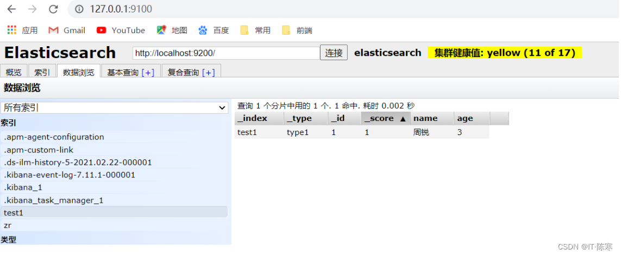Add a new 复合查询 tab with [+]
This screenshot has height=256, width=621.
(x=208, y=73)
